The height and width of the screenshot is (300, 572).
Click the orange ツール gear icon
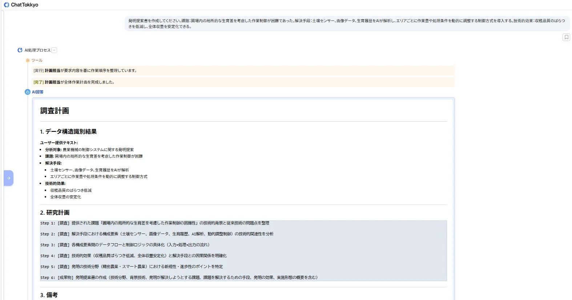click(x=28, y=60)
